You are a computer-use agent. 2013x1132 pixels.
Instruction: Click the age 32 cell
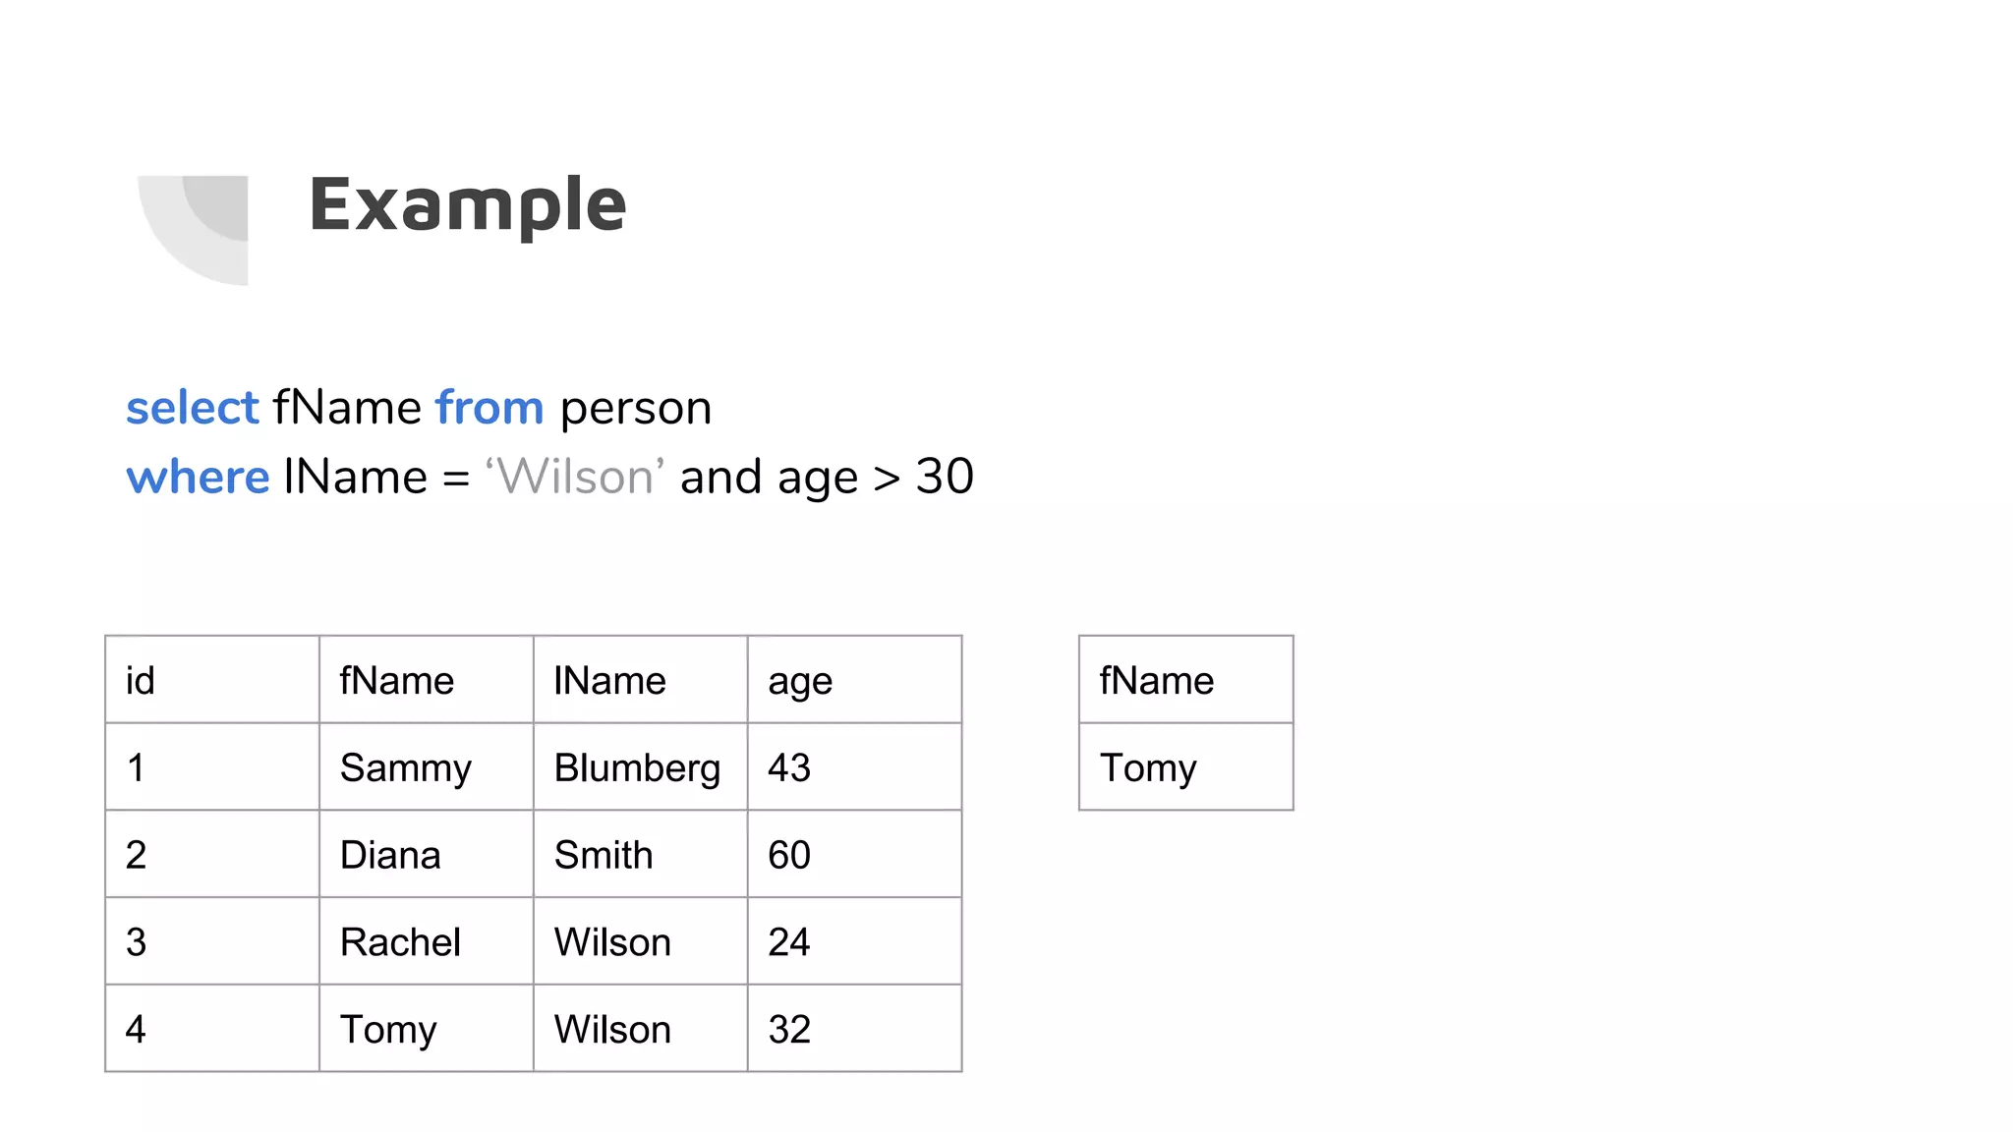(x=853, y=1029)
